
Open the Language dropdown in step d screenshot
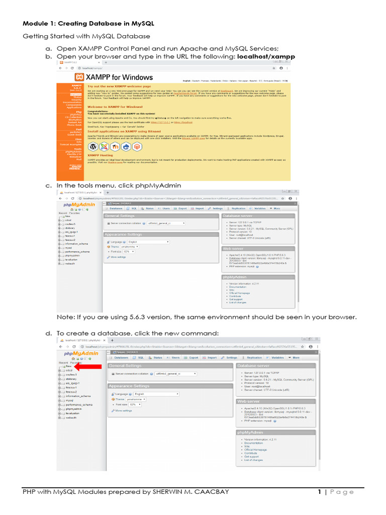(x=157, y=394)
